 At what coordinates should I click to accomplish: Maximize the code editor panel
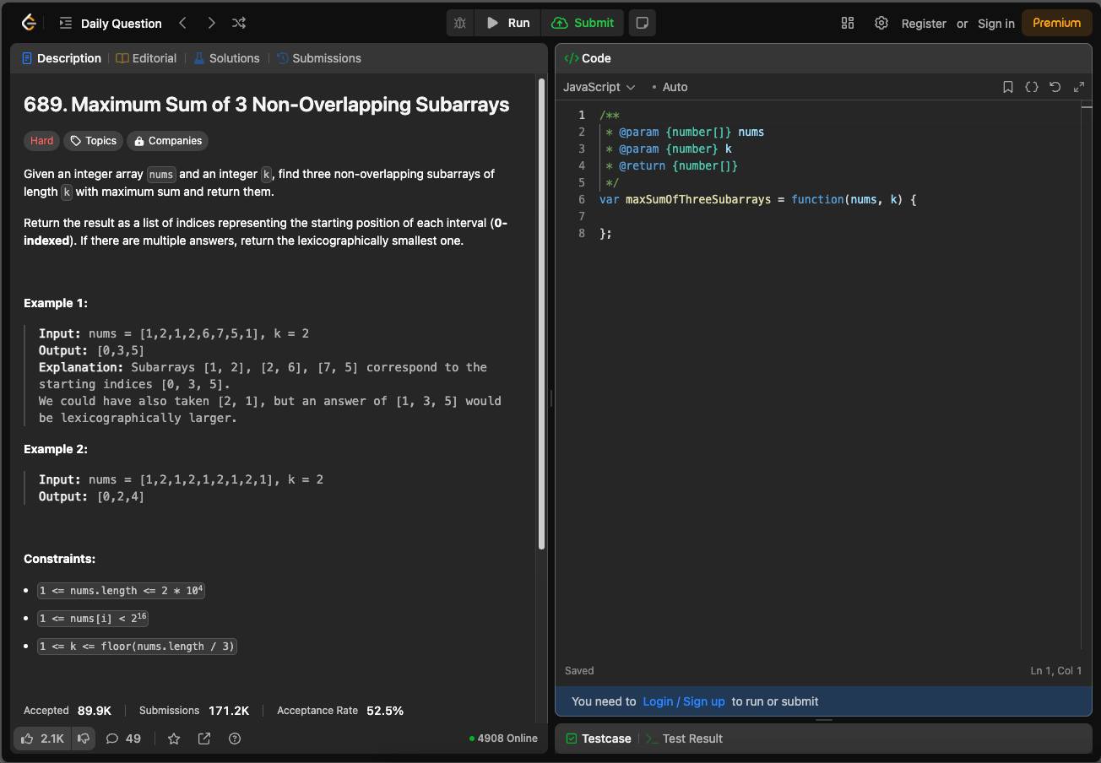click(1079, 87)
